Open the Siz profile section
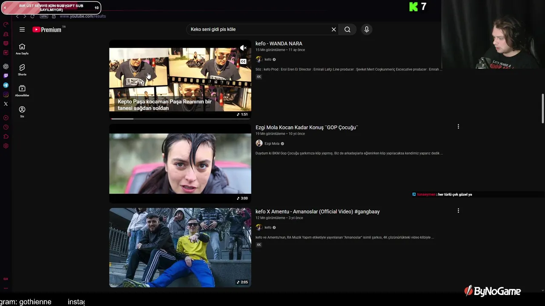 click(22, 112)
